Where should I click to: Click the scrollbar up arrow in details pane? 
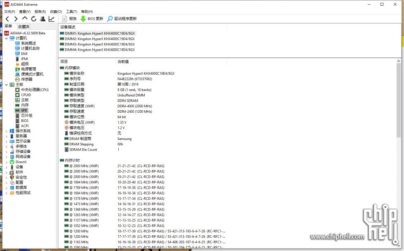click(399, 61)
